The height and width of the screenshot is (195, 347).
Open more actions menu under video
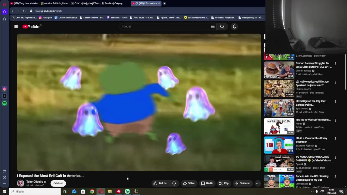pos(258,183)
